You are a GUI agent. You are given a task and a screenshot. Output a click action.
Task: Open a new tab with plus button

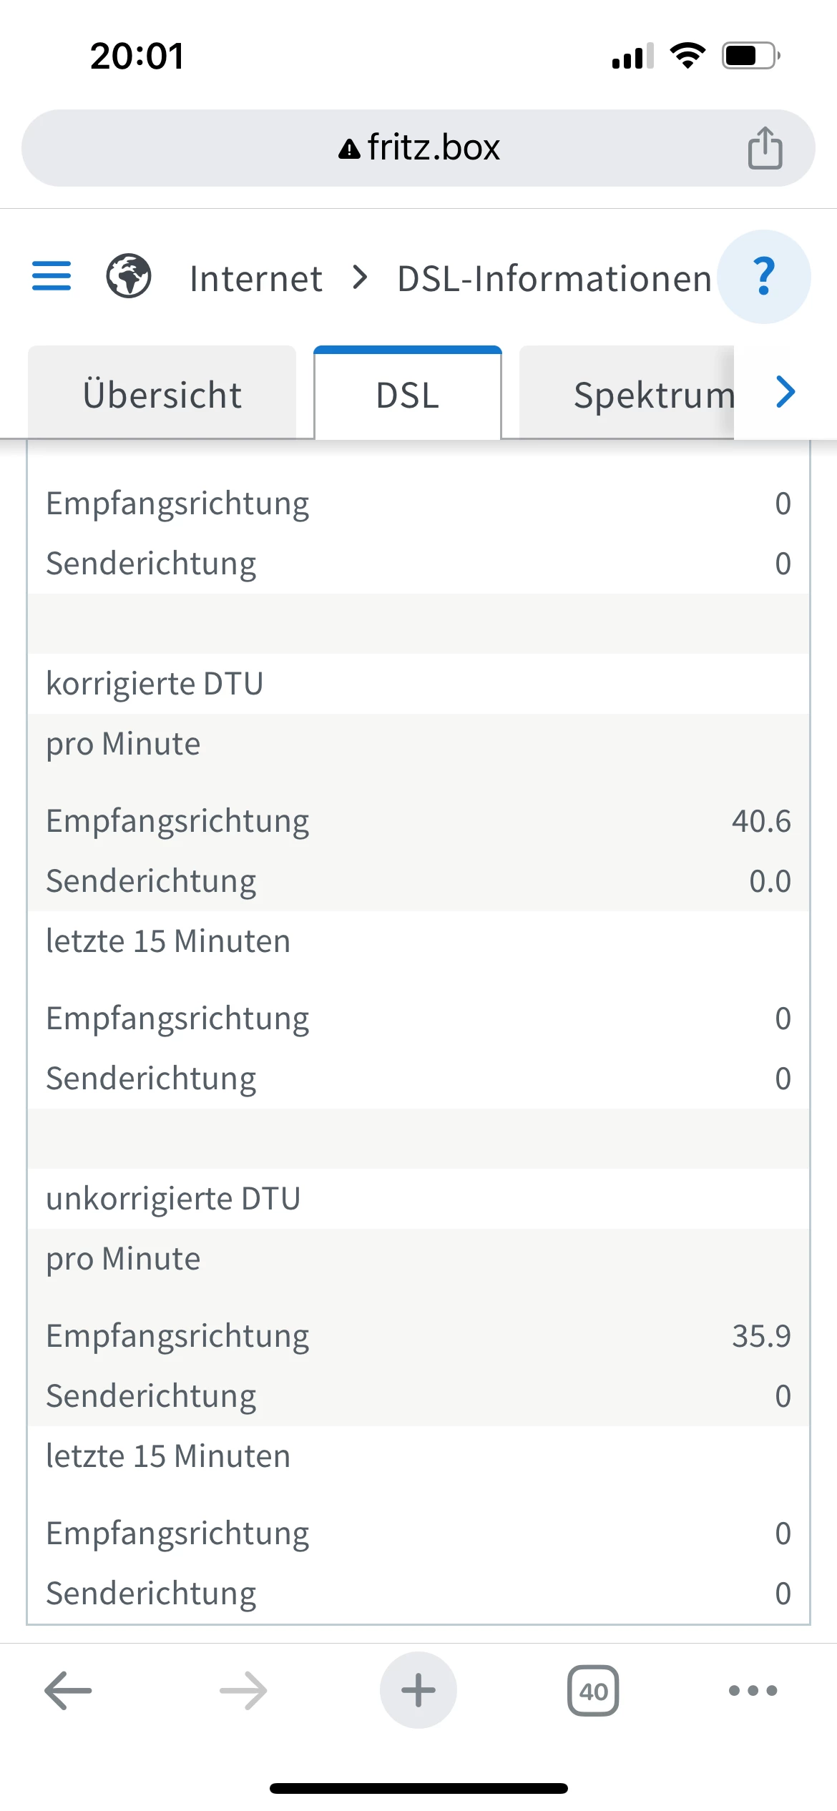point(418,1690)
